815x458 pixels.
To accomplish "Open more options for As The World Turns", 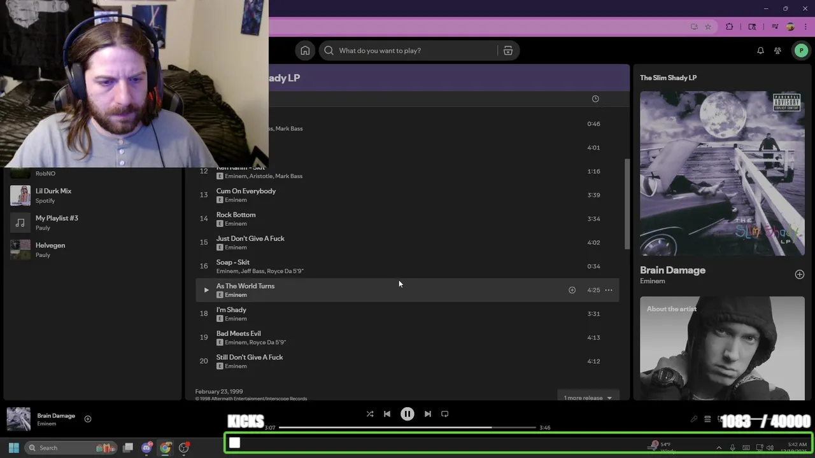I will (609, 290).
